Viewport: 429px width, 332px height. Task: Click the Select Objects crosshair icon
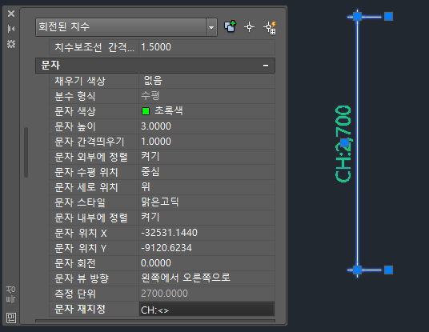249,27
